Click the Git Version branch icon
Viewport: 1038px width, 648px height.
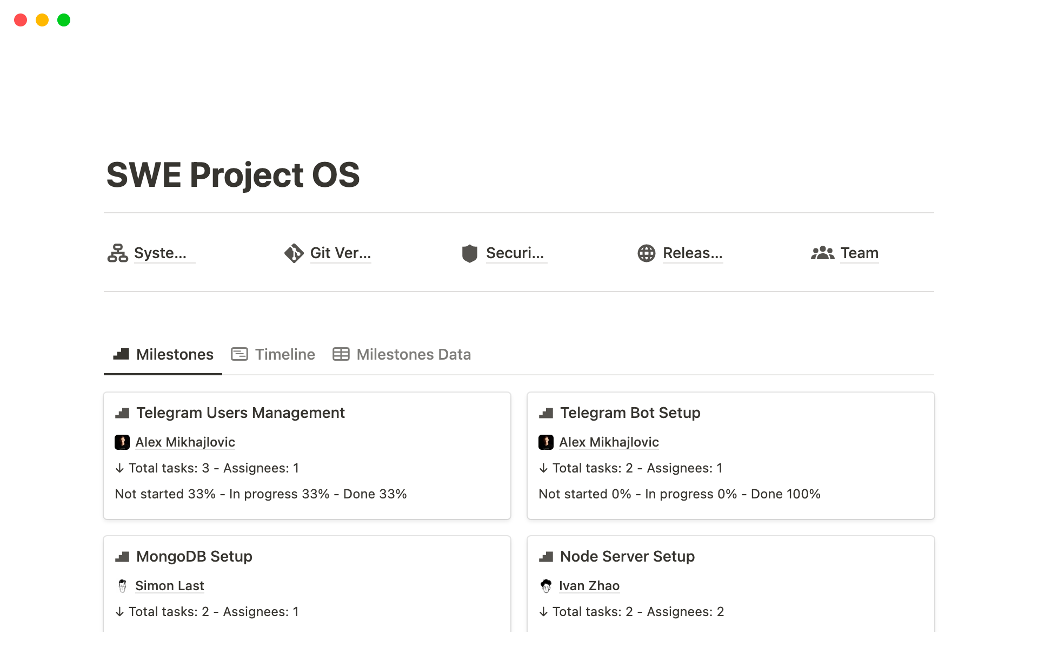pos(294,253)
